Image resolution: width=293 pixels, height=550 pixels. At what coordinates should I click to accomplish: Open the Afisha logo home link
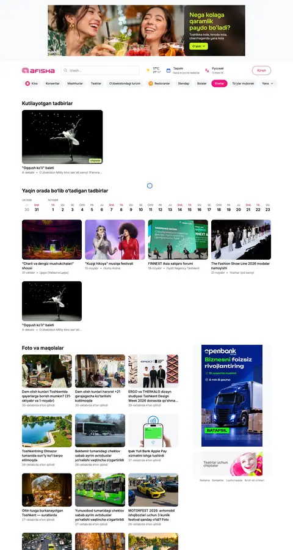38,70
